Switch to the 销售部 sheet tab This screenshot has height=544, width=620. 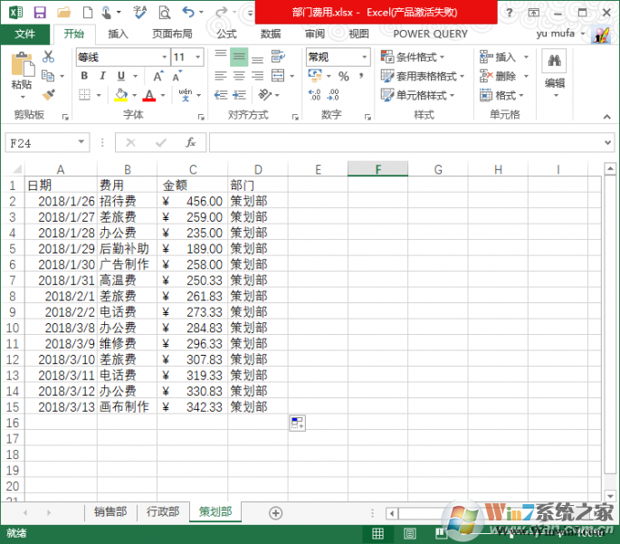(x=111, y=512)
